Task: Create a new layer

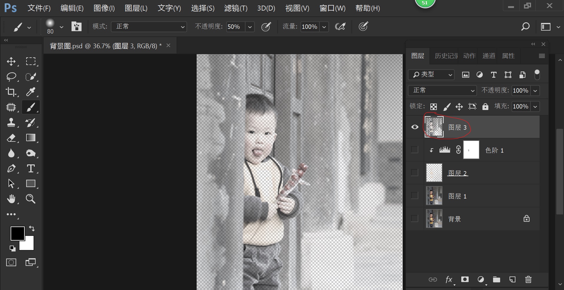Action: click(512, 279)
